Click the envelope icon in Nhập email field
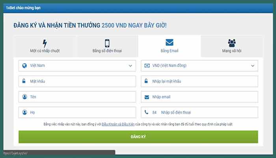The height and width of the screenshot is (158, 276). [147, 97]
